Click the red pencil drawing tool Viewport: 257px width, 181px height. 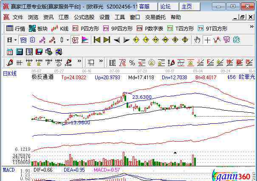pos(10,63)
